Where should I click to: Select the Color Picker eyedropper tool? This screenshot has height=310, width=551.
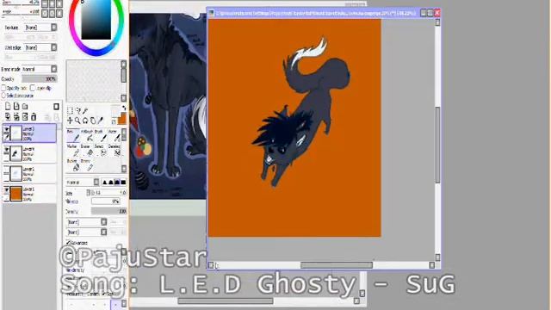[101, 121]
